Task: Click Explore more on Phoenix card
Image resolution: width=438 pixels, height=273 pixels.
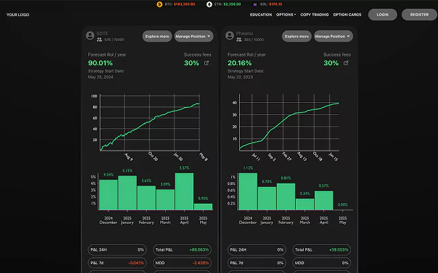Action: (296, 36)
